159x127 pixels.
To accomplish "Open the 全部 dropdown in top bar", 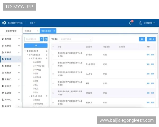I will click(x=33, y=23).
